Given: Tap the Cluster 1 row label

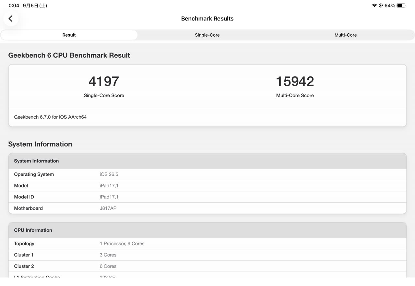Looking at the screenshot, I should coord(24,255).
